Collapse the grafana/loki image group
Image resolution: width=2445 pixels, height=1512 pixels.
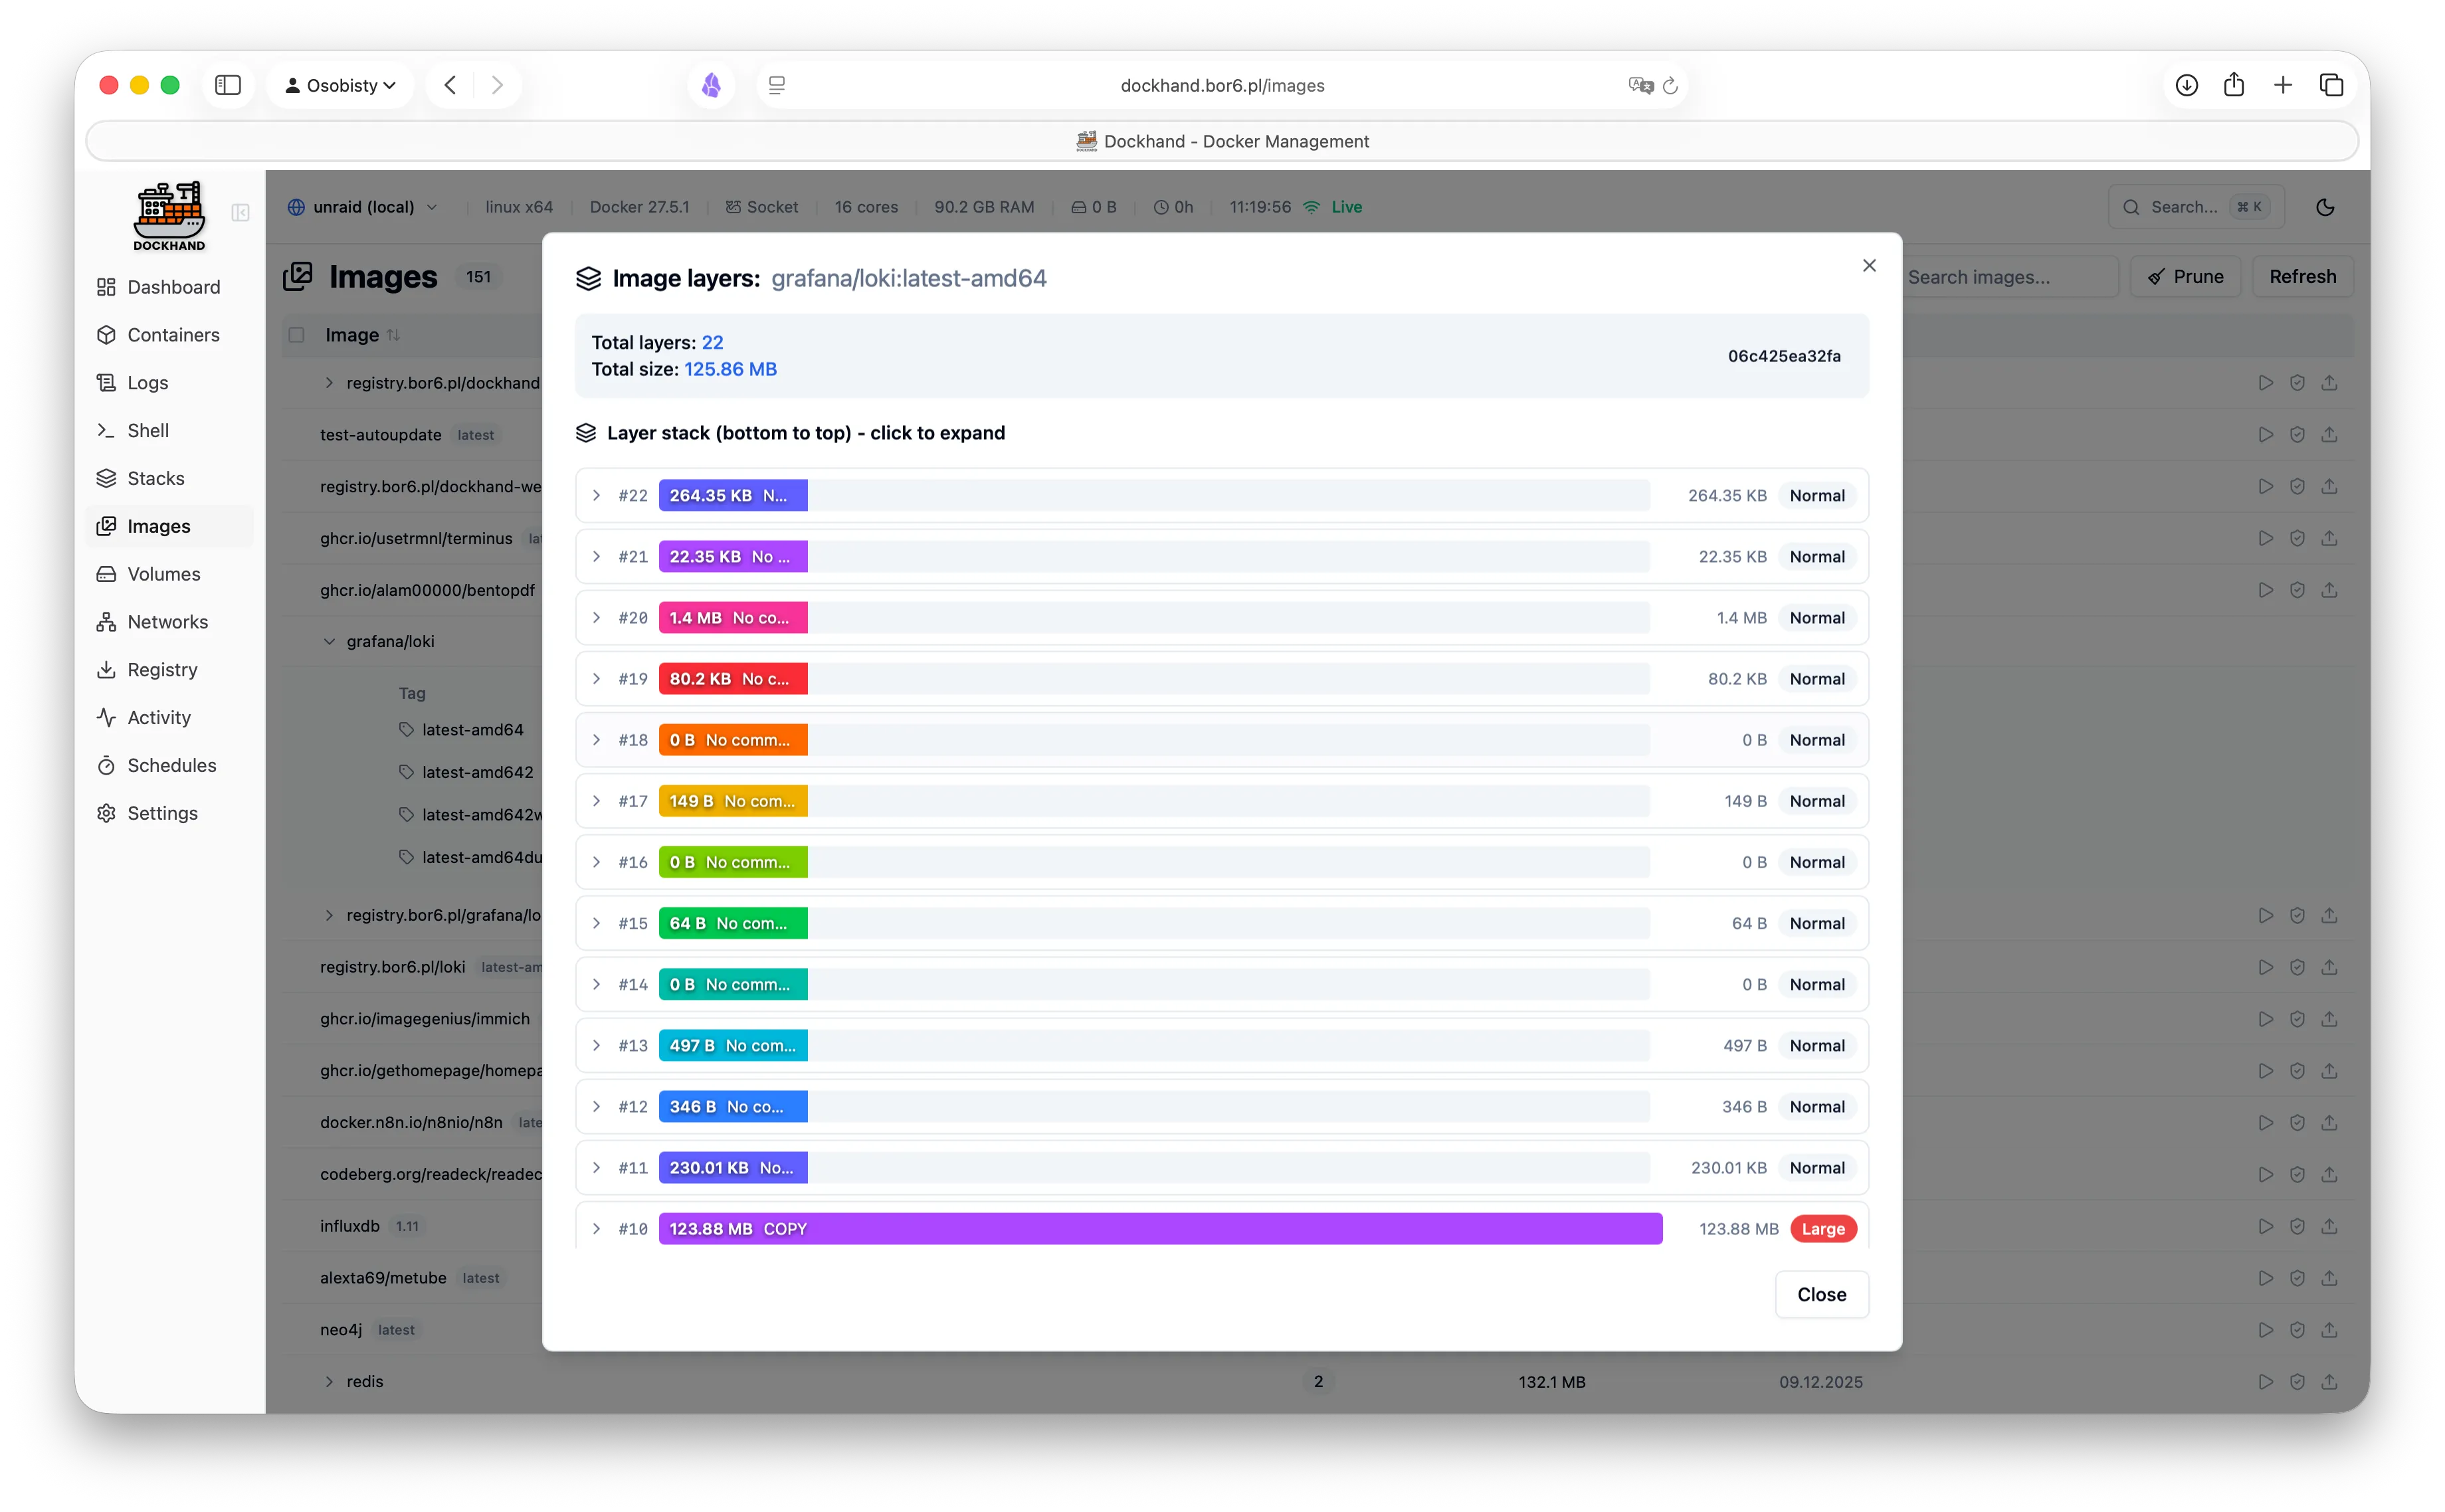pos(329,641)
